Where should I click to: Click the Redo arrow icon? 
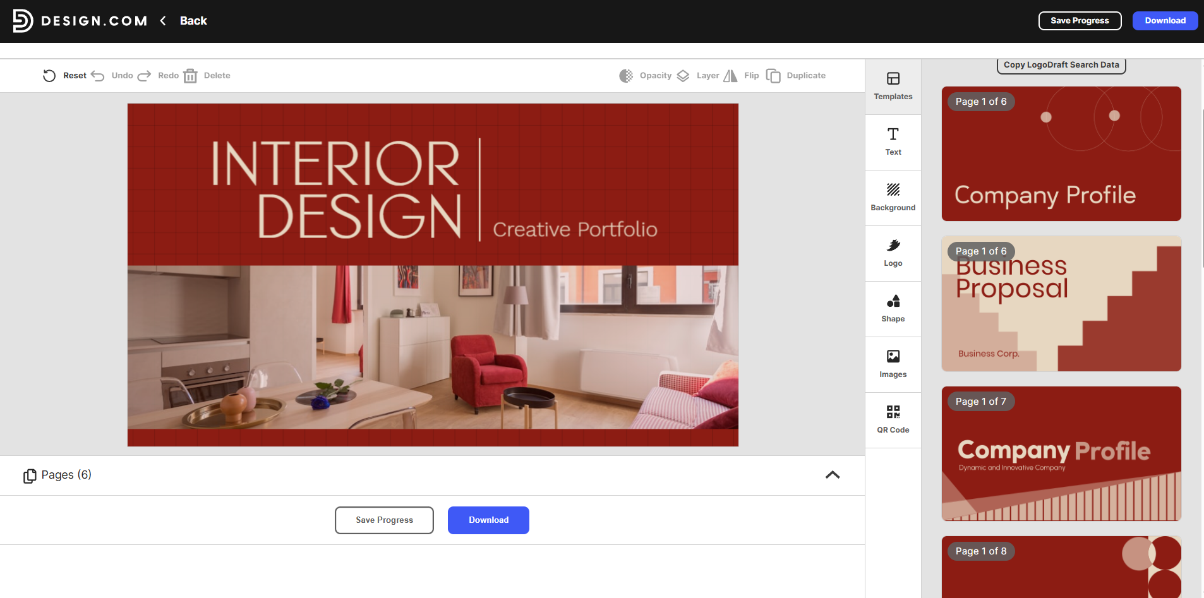[x=144, y=76]
